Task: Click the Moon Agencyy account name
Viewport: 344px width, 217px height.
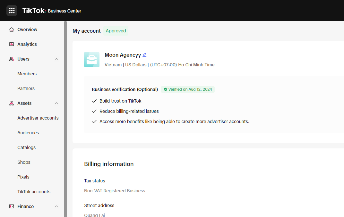Action: click(123, 55)
